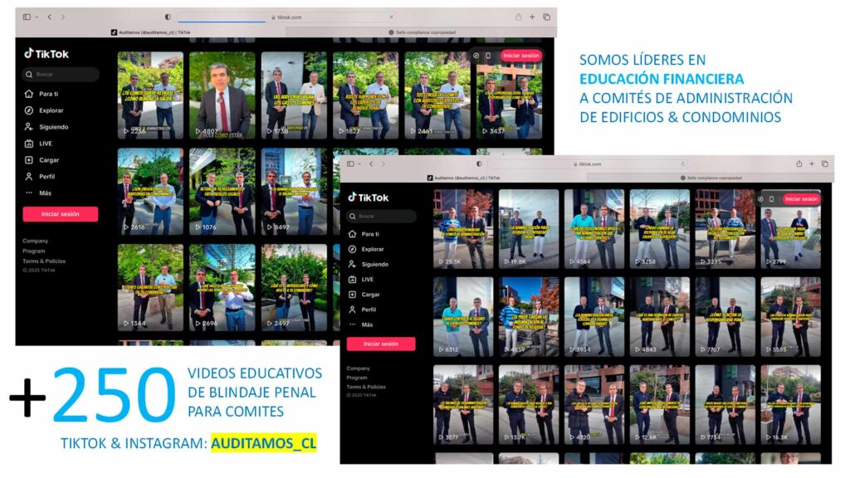This screenshot has height=478, width=850.
Task: Open the video thumbnail with 25.5K views
Action: coord(463,229)
